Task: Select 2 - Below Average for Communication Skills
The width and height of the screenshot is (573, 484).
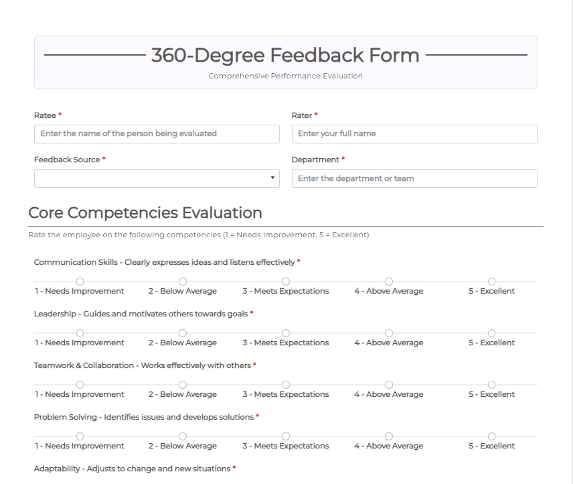Action: click(183, 282)
